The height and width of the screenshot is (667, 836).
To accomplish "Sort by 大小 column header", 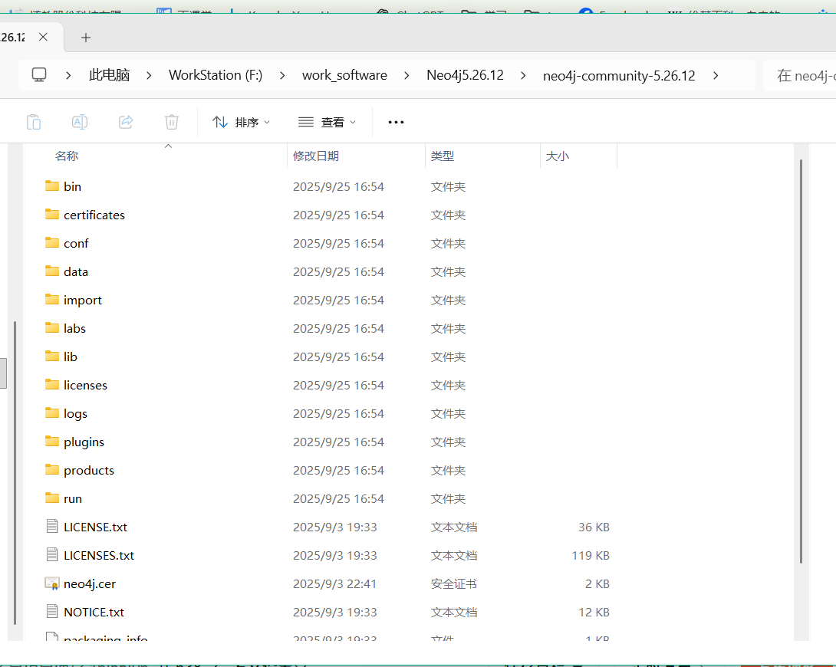I will (x=558, y=156).
